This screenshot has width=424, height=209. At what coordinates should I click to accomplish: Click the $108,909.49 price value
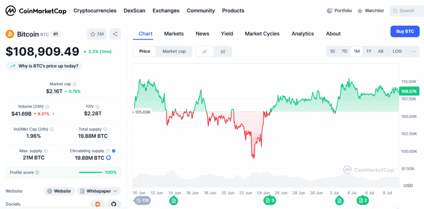click(43, 52)
